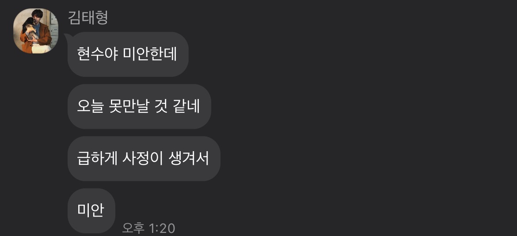The image size is (517, 236).
Task: Click the word '미안한데' in first message
Action: tap(150, 54)
